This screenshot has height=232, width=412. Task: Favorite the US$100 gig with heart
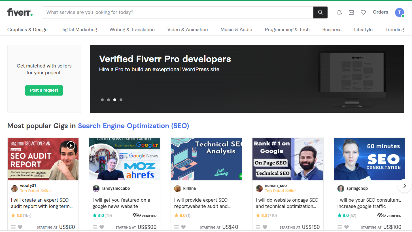point(347,227)
